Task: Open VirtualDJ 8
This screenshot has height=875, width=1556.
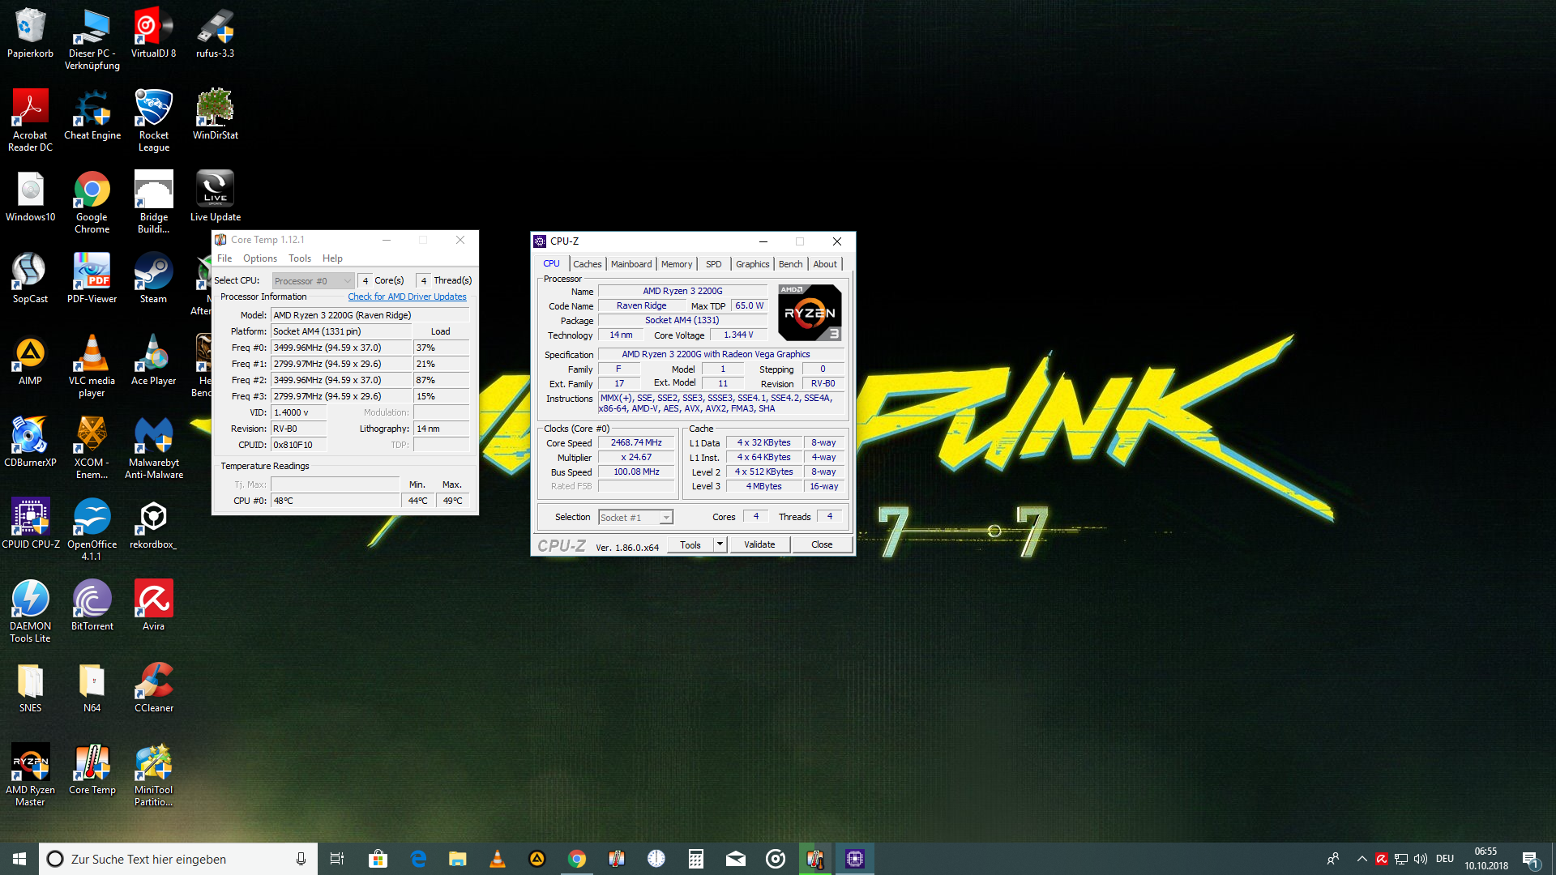Action: tap(153, 28)
